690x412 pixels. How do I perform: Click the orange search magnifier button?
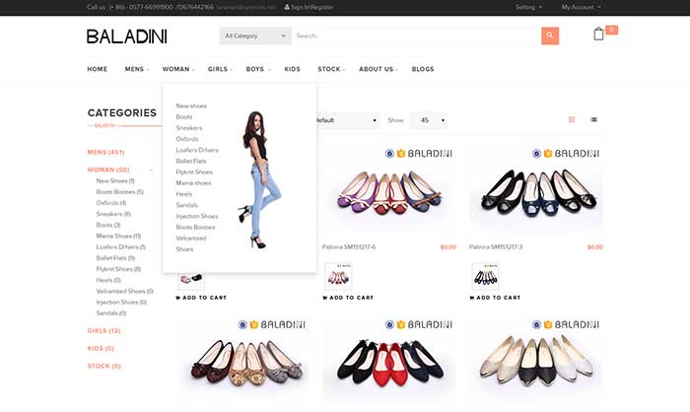(550, 35)
